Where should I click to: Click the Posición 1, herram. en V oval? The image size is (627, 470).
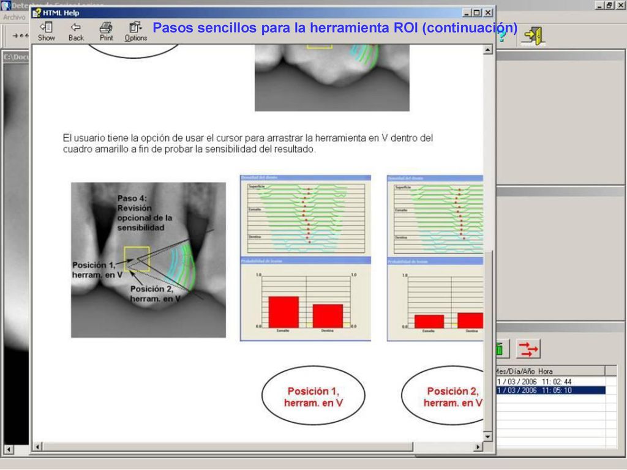pos(313,396)
